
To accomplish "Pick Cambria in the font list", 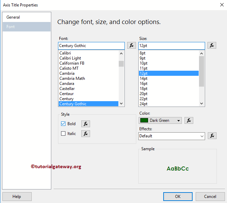I will point(88,73).
